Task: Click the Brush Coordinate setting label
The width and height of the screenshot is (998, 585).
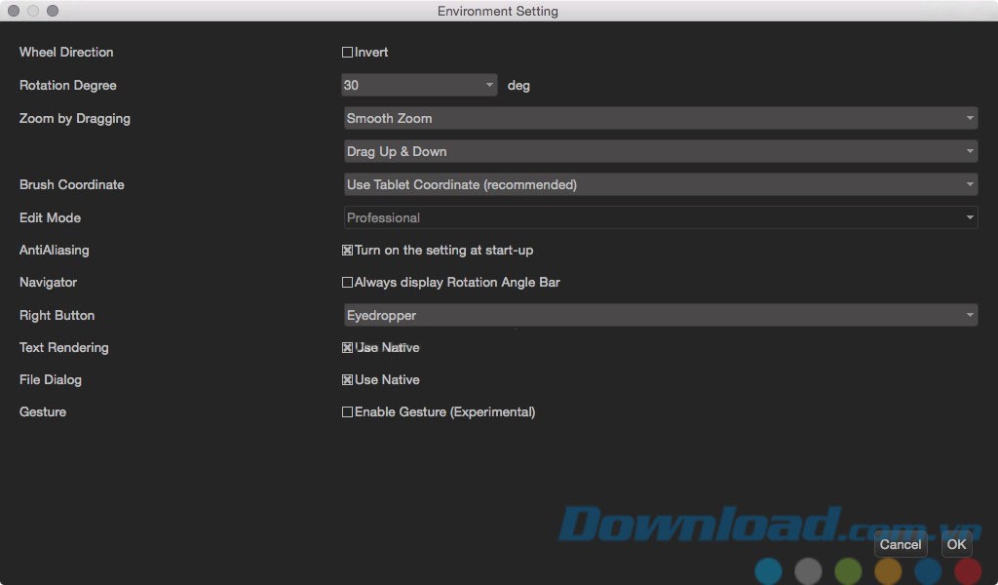Action: (x=72, y=185)
